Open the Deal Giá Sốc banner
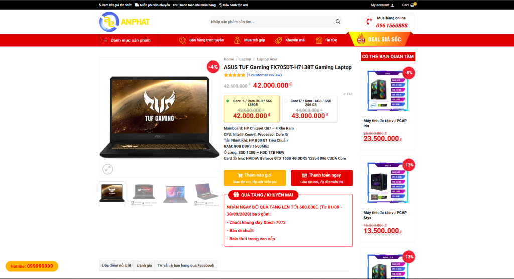The width and height of the screenshot is (514, 279). coord(379,39)
